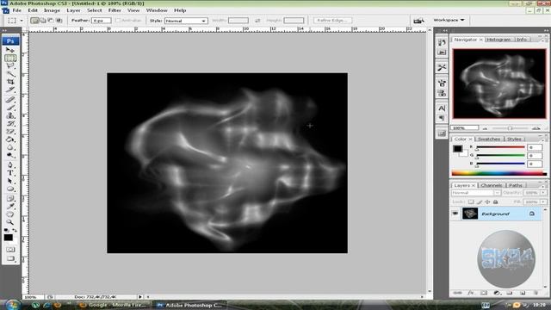551x310 pixels.
Task: Create new adjustment layer icon
Action: click(x=497, y=293)
